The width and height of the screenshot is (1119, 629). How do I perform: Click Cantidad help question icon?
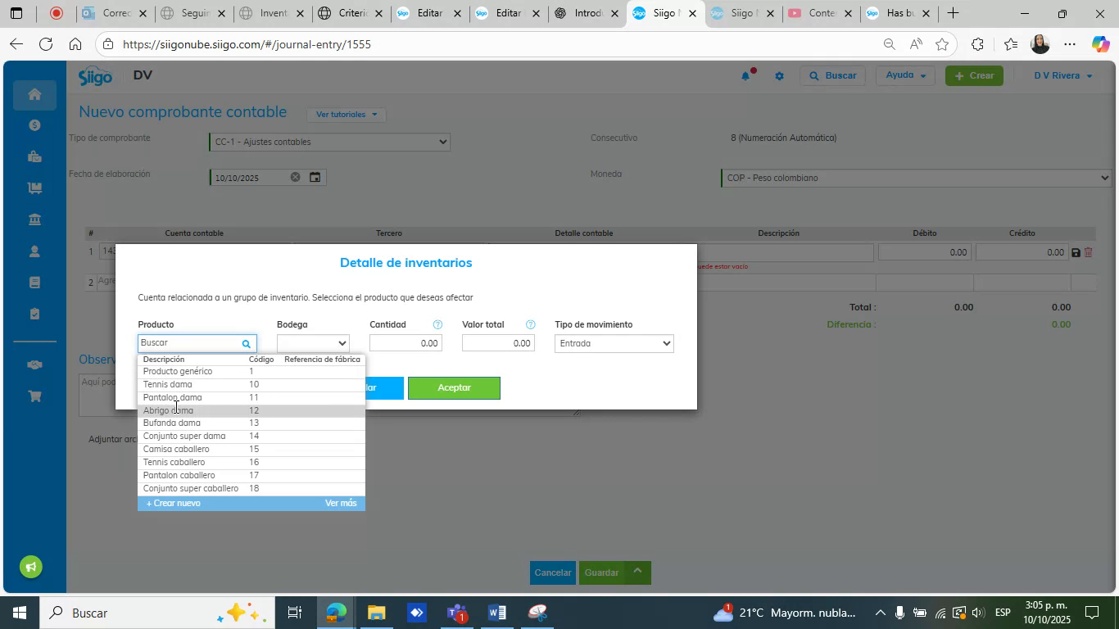437,324
